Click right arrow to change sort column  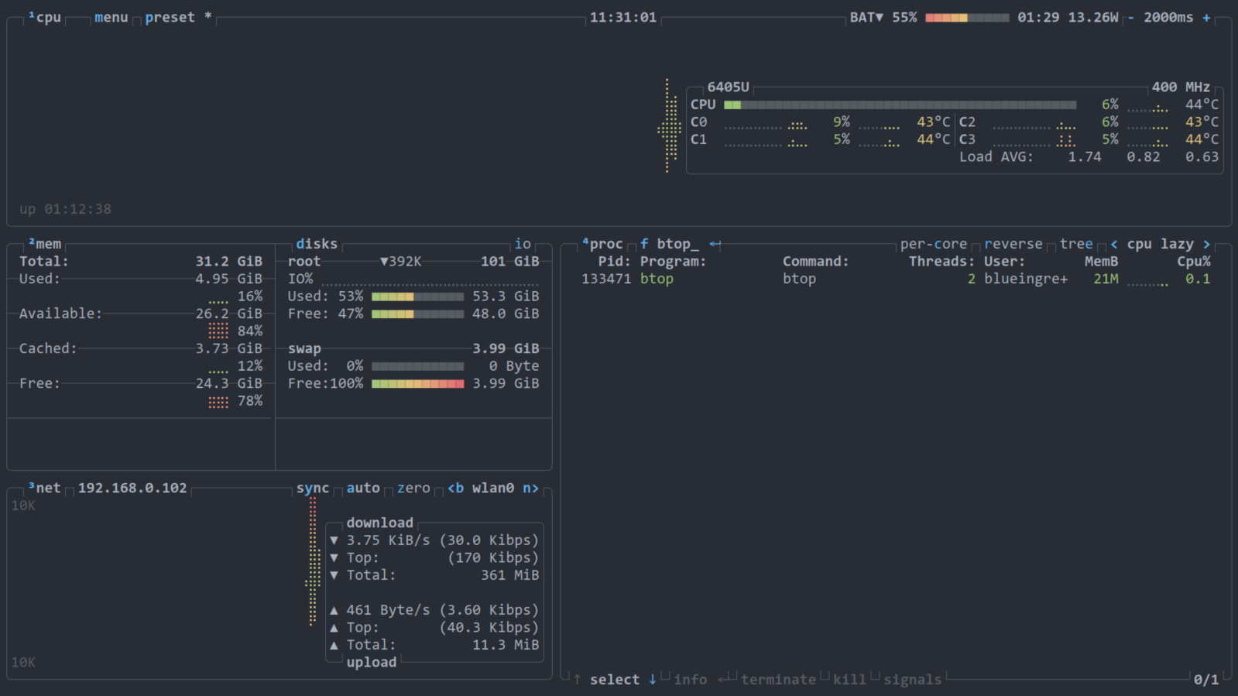click(1206, 244)
